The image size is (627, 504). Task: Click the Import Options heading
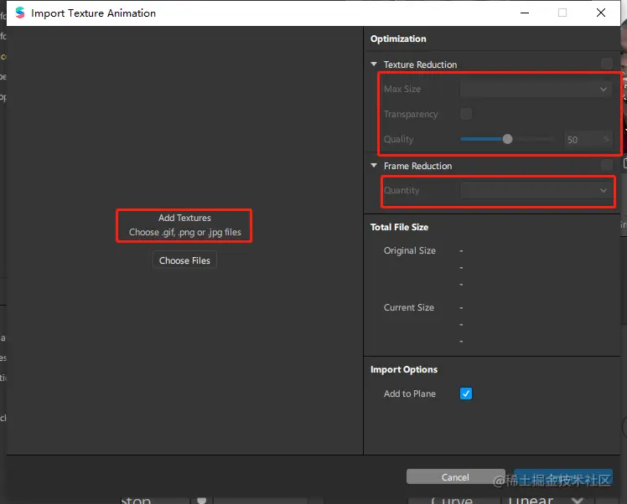point(404,369)
